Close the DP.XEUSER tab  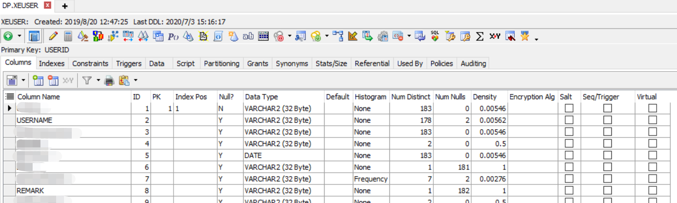(48, 5)
